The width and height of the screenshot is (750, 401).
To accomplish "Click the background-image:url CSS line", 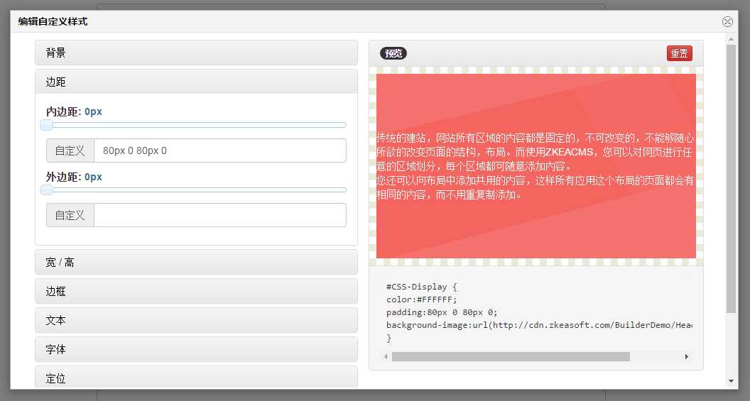I will 539,325.
